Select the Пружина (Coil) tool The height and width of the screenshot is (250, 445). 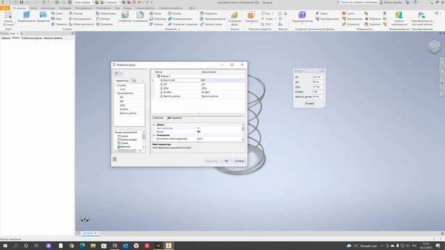(x=58, y=24)
